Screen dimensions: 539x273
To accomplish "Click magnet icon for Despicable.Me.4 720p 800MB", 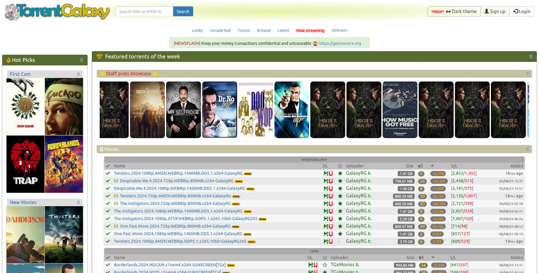I will (x=331, y=181).
